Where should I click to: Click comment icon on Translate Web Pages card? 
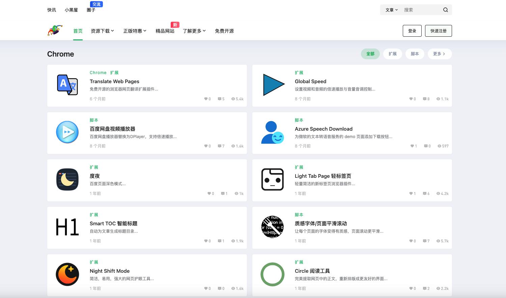[220, 99]
